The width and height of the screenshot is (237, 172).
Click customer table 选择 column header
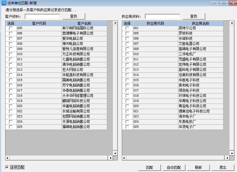(x=11, y=23)
